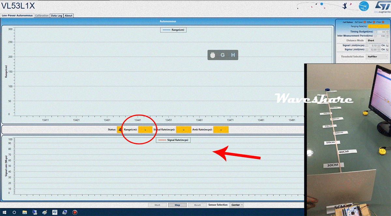The image size is (391, 216).
Task: Click the Signal Rate(mcps) legend on lower chart
Action: point(173,140)
